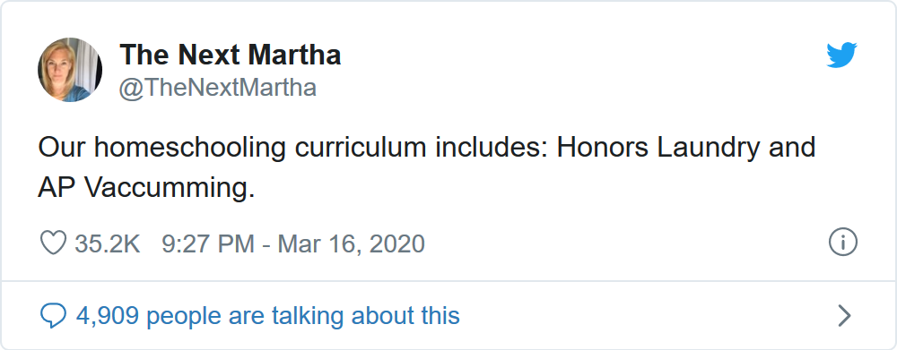Open the 9:27 PM timestamp link

(208, 243)
